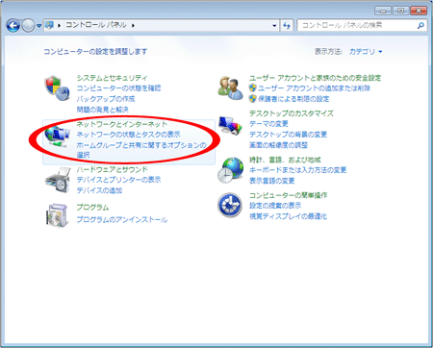
Task: Click the System and Security shield icon
Action: (57, 88)
